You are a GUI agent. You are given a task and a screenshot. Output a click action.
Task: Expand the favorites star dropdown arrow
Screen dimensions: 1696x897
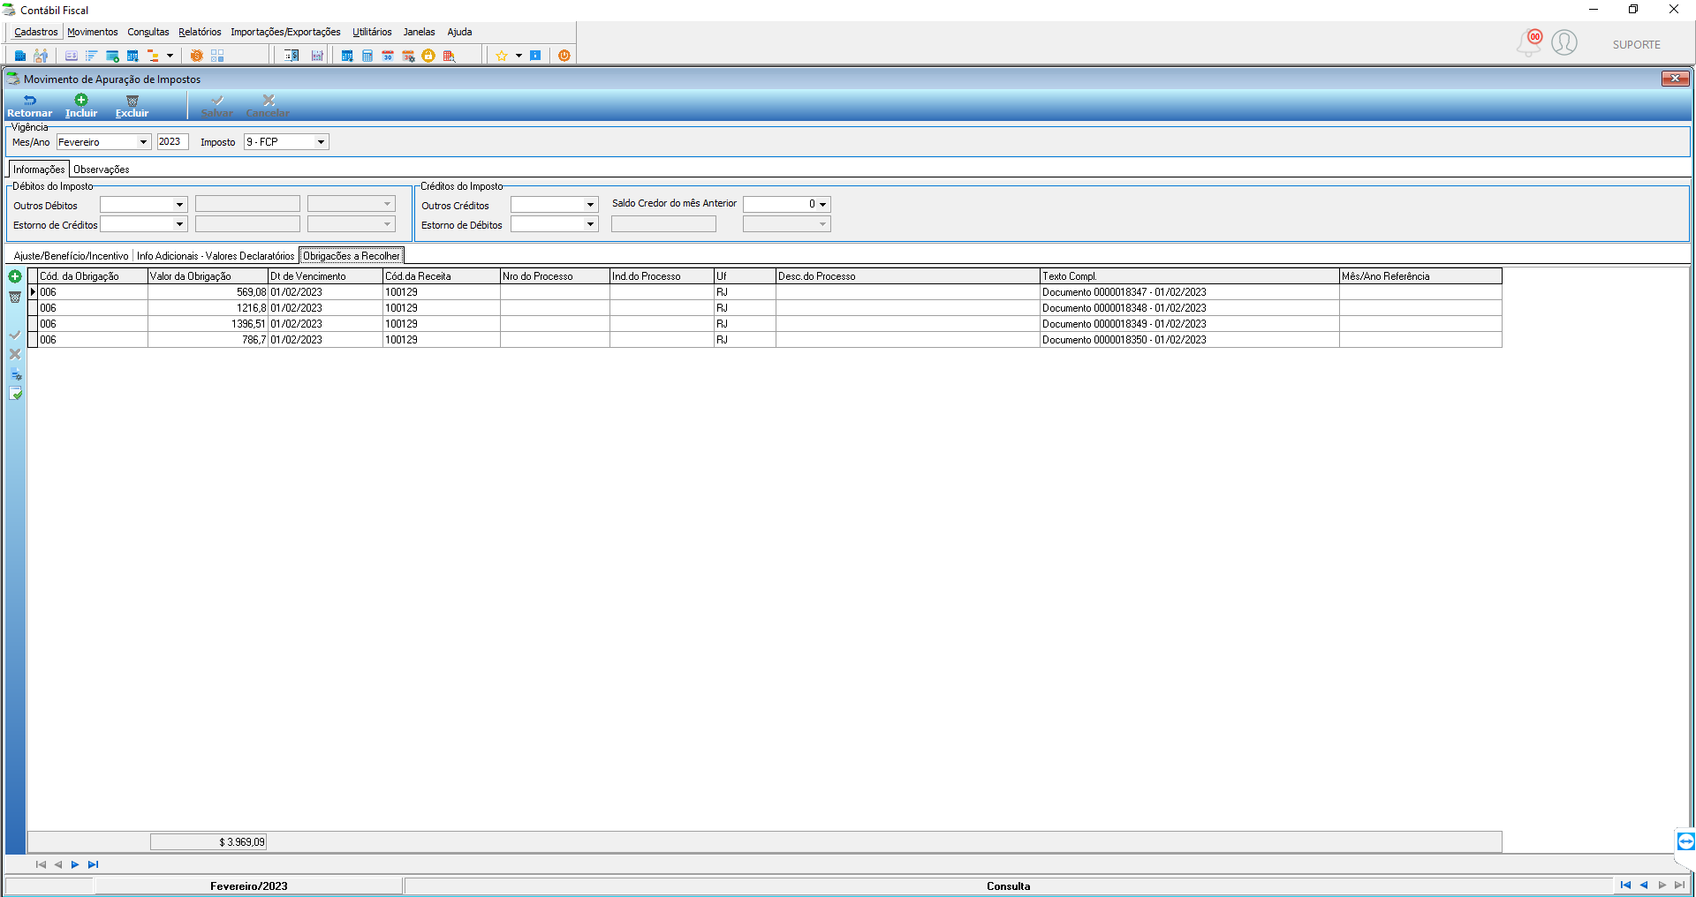click(519, 56)
